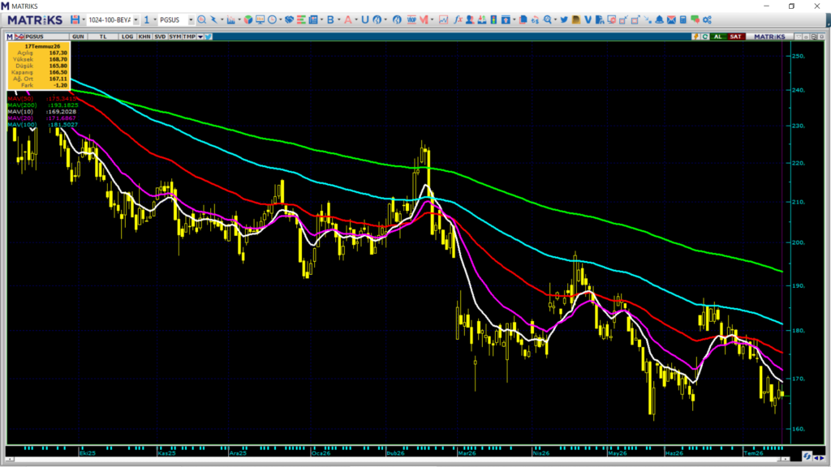This screenshot has width=831, height=467.
Task: Select the TL currency tab
Action: [103, 36]
